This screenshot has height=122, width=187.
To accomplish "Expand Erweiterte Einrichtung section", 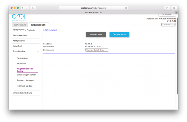I will point(38,93).
